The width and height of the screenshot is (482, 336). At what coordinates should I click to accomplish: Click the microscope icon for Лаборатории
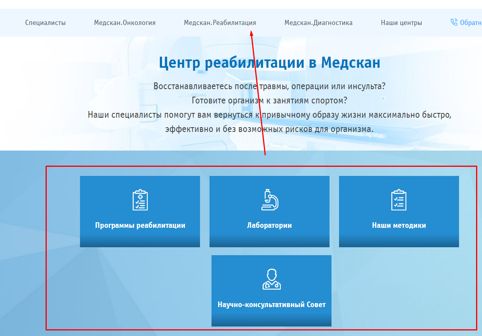(x=269, y=200)
